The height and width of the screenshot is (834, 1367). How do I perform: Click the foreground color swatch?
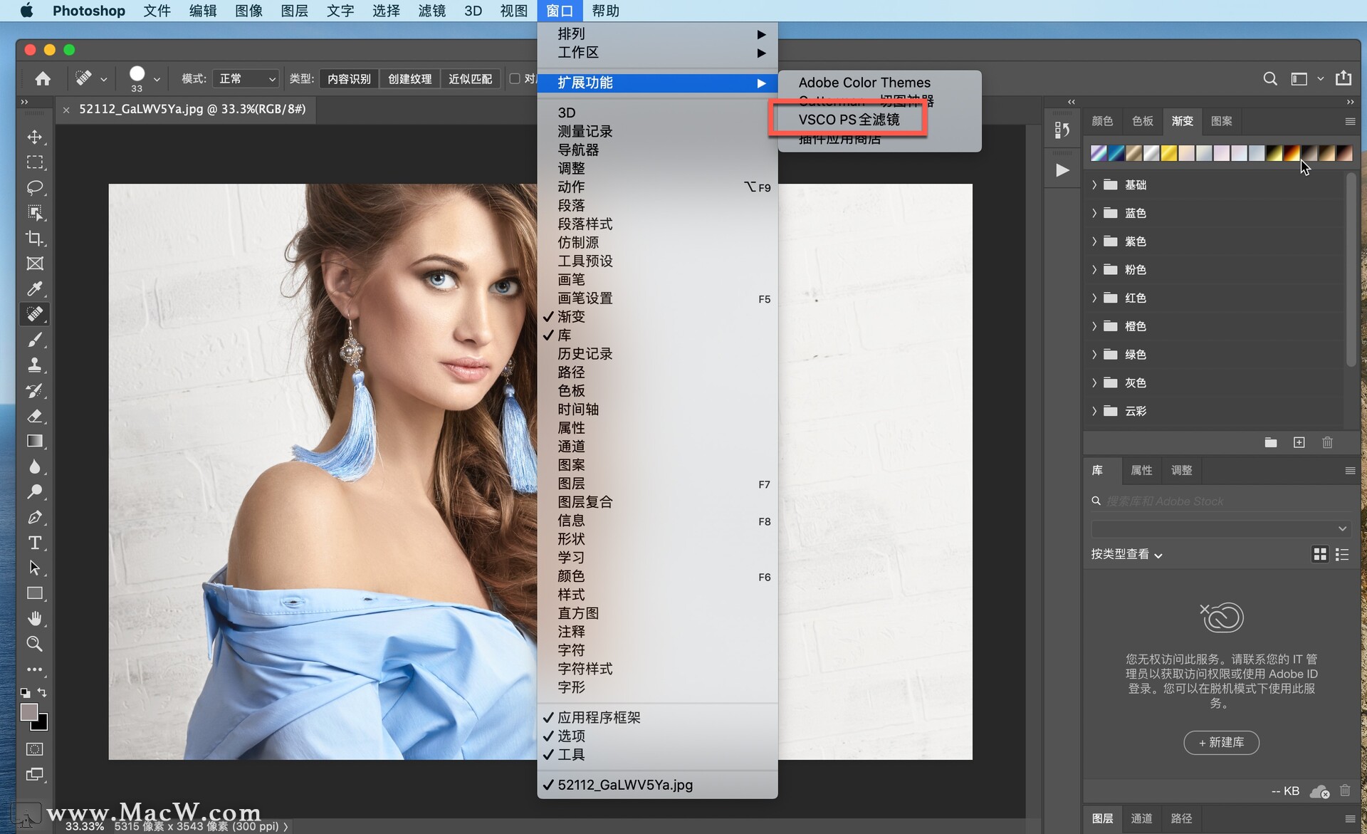[x=28, y=711]
